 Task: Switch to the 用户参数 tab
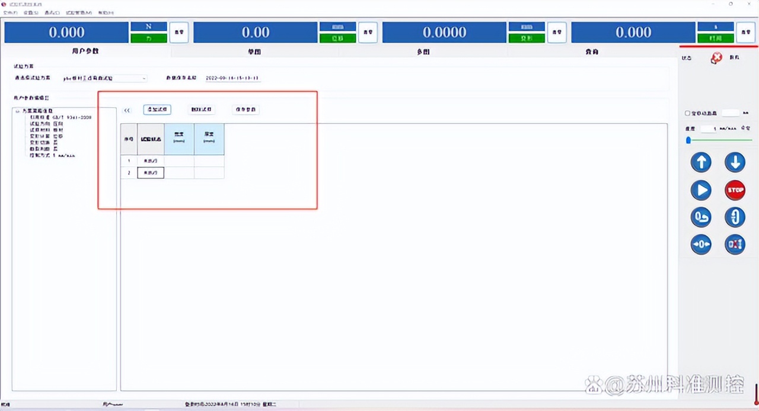(85, 52)
